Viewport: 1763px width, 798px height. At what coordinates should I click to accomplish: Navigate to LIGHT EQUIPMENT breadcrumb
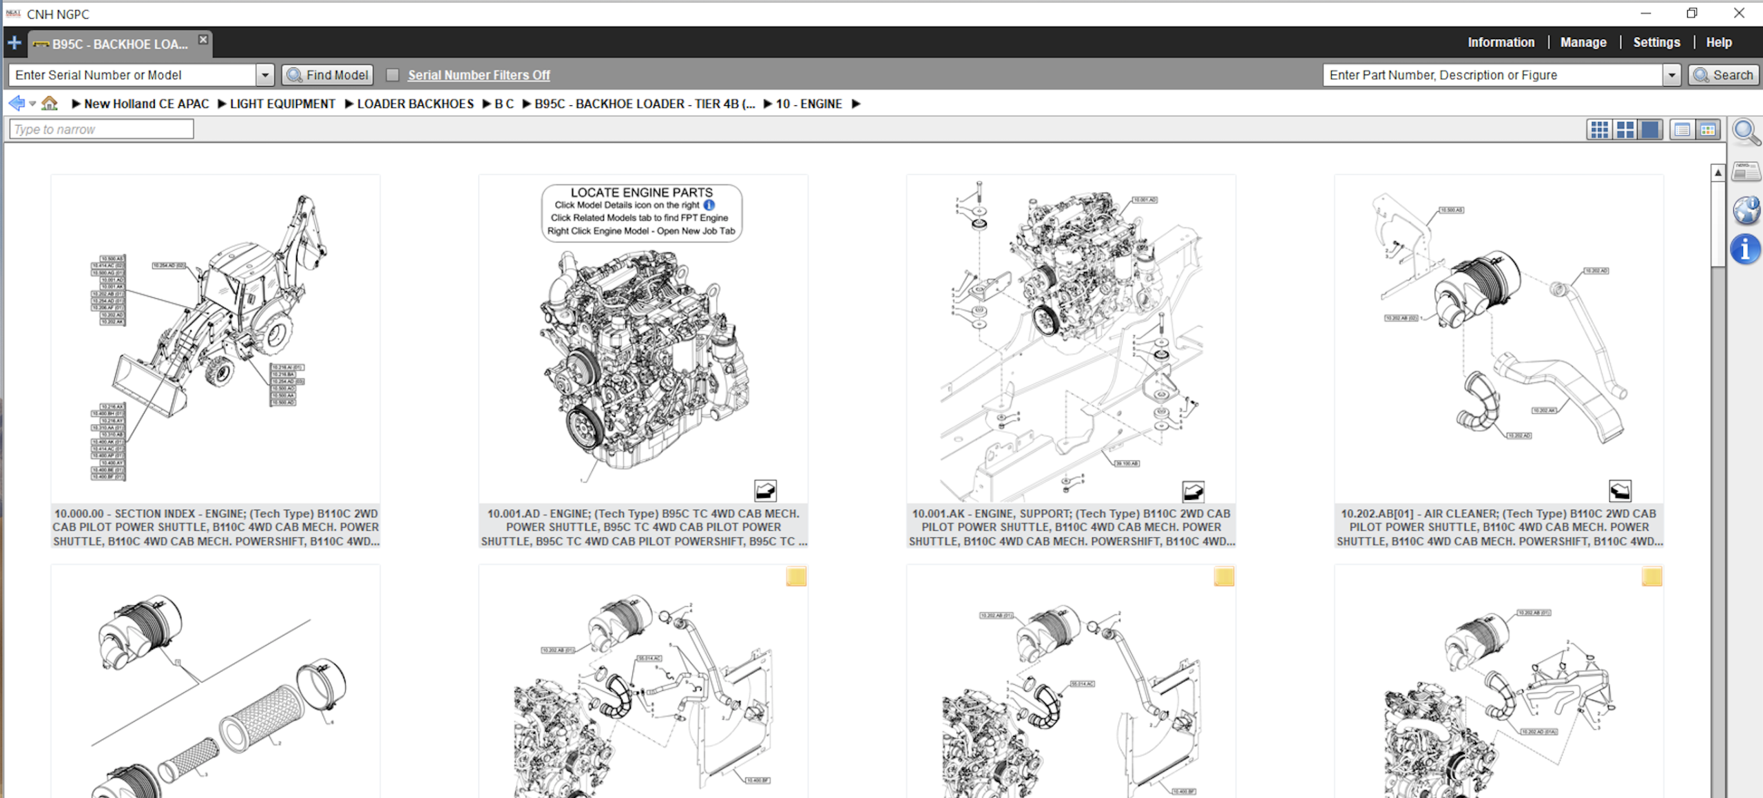(x=282, y=104)
